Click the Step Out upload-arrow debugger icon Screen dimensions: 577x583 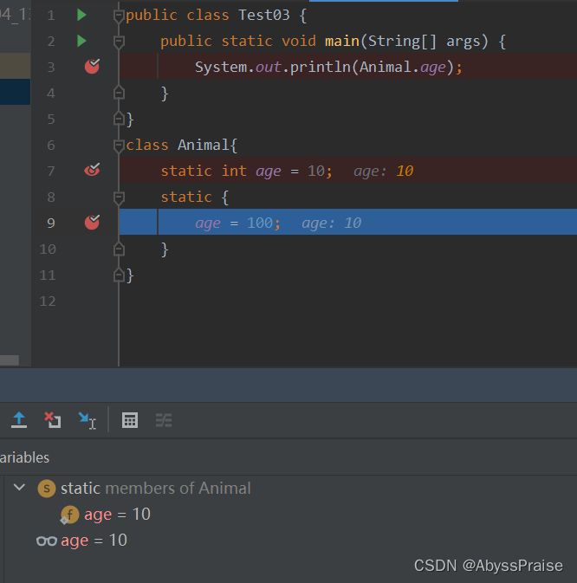tap(19, 420)
